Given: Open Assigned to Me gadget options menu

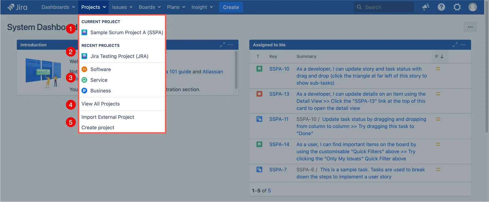Looking at the screenshot, I should tap(463, 45).
